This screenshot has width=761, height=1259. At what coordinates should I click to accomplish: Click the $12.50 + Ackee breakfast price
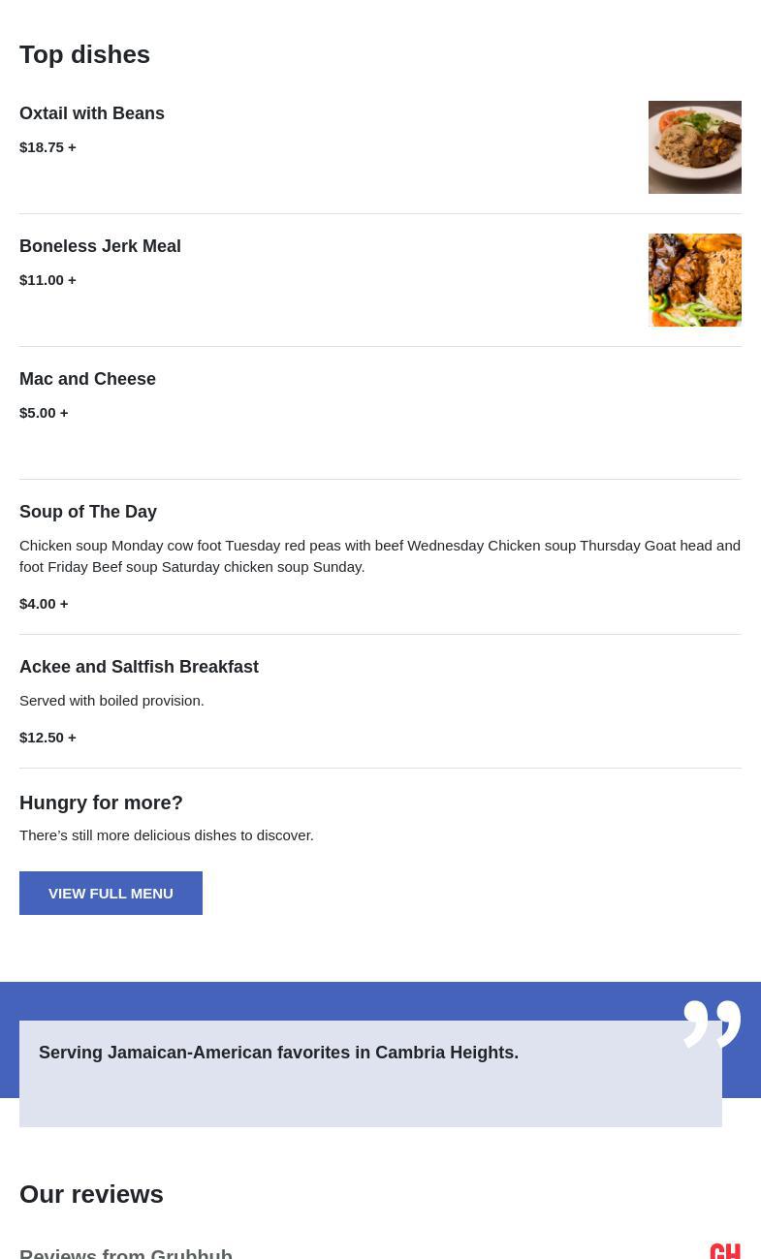tap(48, 738)
